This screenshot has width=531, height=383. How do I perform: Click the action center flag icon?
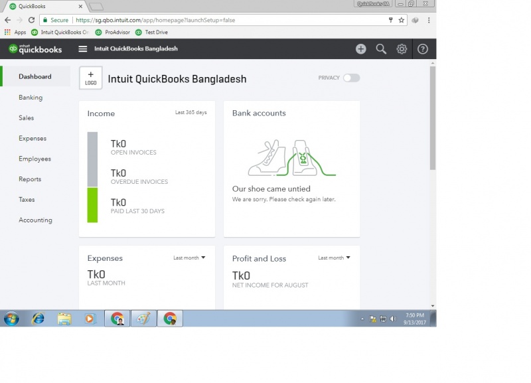(x=373, y=319)
